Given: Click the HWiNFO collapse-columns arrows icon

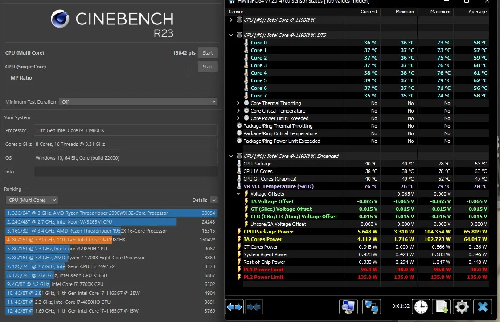Looking at the screenshot, I should (254, 307).
